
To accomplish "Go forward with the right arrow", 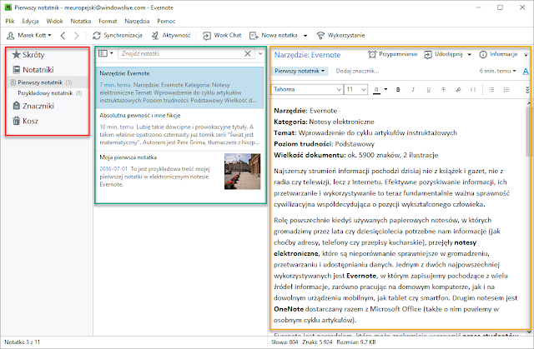I will coord(77,35).
